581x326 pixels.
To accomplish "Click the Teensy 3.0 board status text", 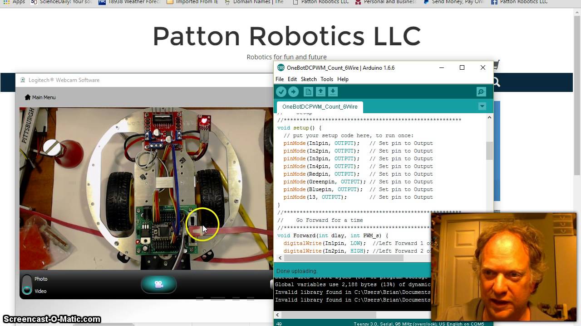I will (419, 324).
